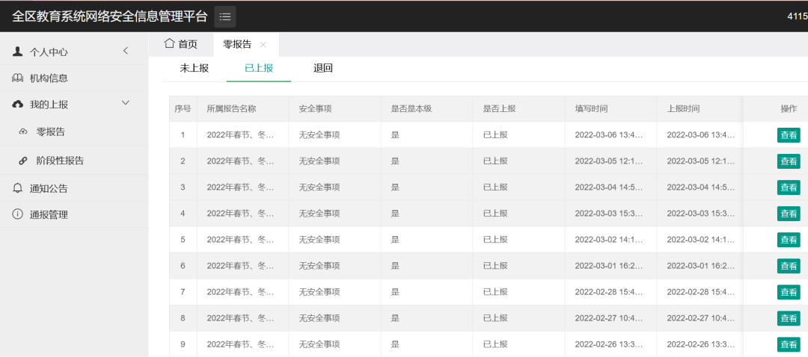Screen dimensions: 808x357
Task: Click the 个人中心 user icon
Action: 18,52
